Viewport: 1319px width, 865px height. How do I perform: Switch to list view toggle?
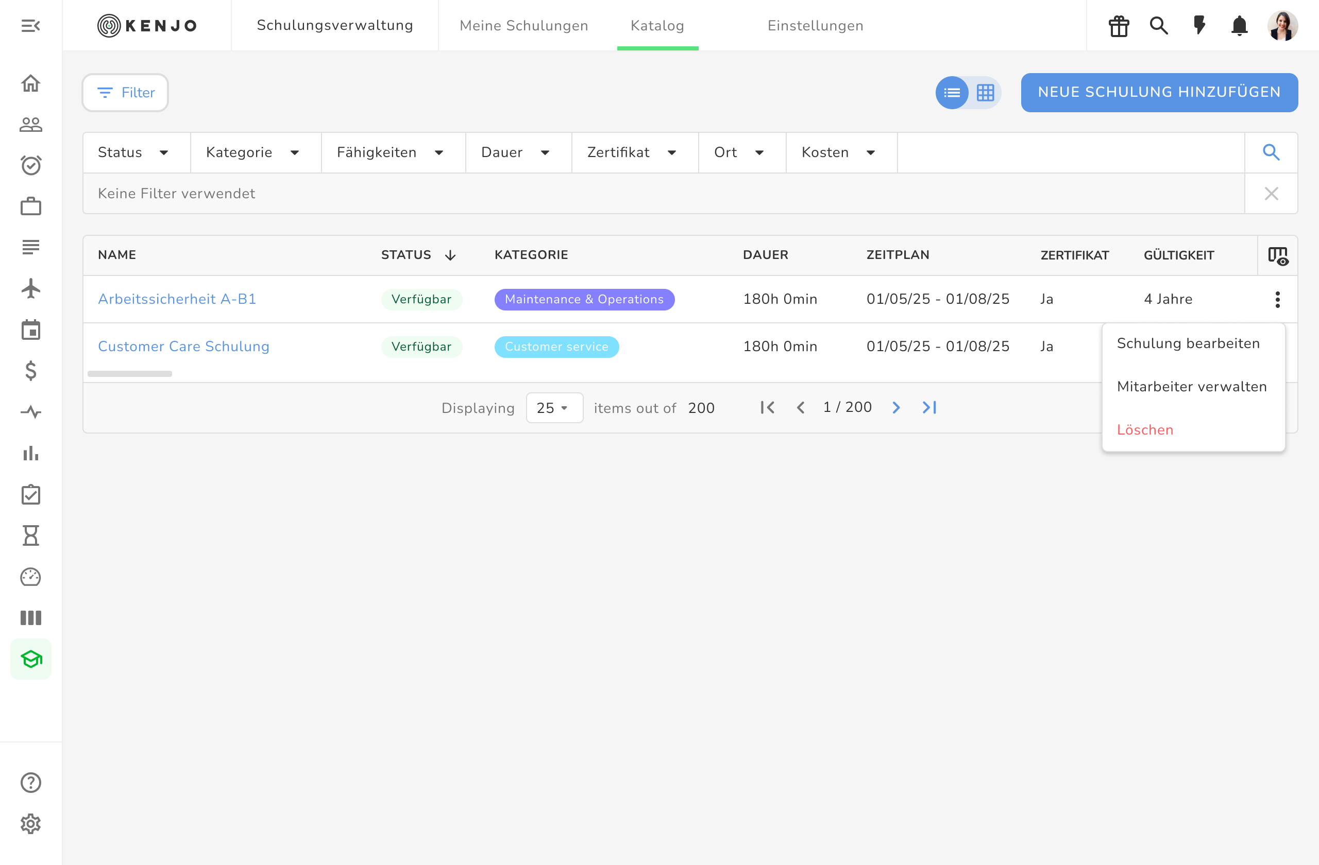point(952,93)
